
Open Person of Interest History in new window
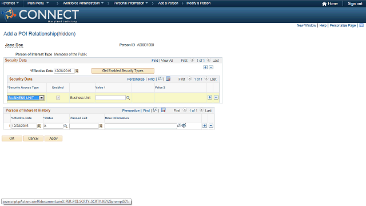[155, 110]
